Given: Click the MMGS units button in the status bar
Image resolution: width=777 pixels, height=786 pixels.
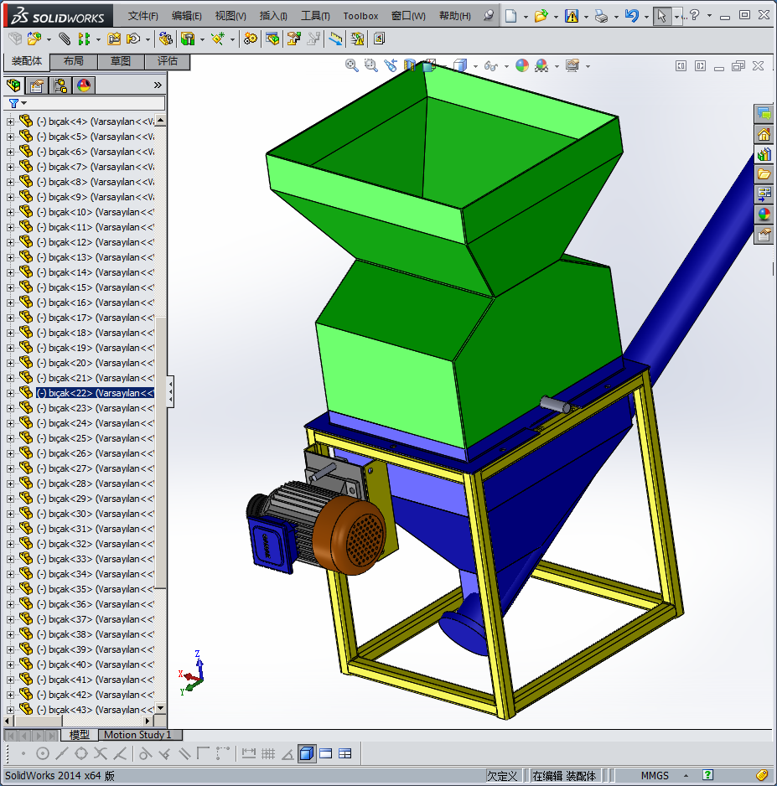Looking at the screenshot, I should click(655, 775).
